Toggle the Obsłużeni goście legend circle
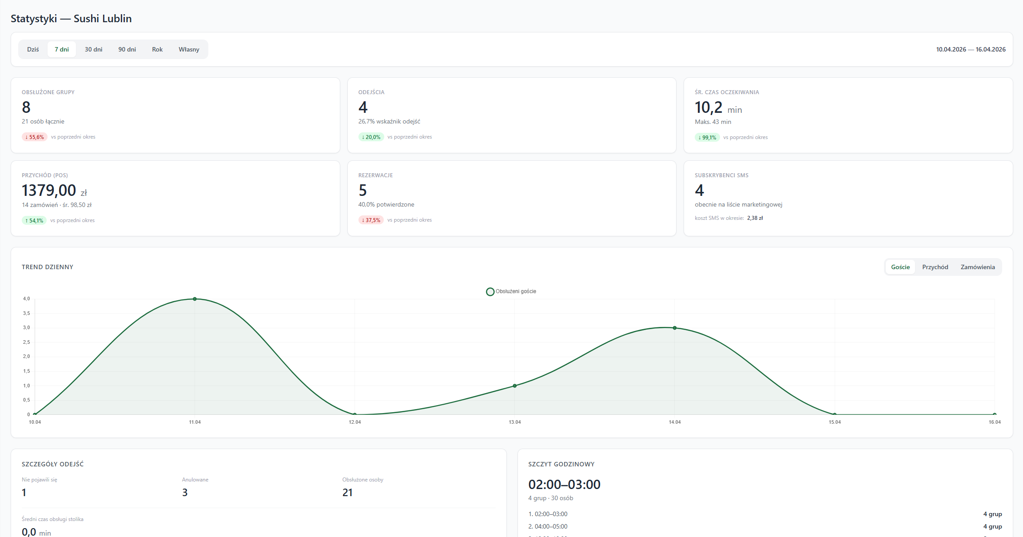Image resolution: width=1023 pixels, height=537 pixels. tap(490, 292)
